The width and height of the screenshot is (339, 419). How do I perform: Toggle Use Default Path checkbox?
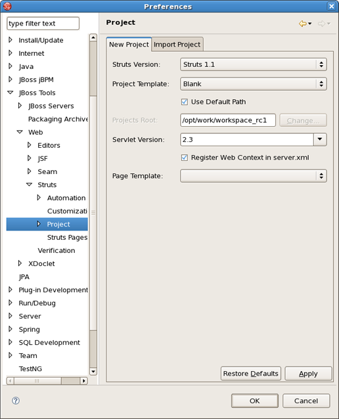(x=185, y=102)
